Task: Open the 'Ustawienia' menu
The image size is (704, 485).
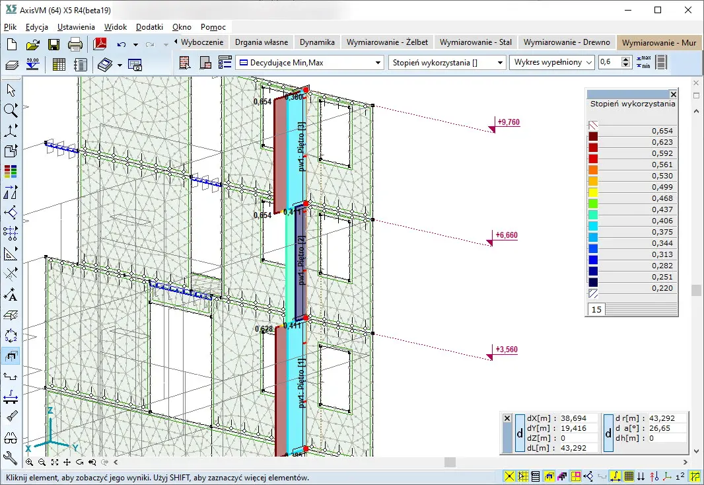Action: (76, 27)
